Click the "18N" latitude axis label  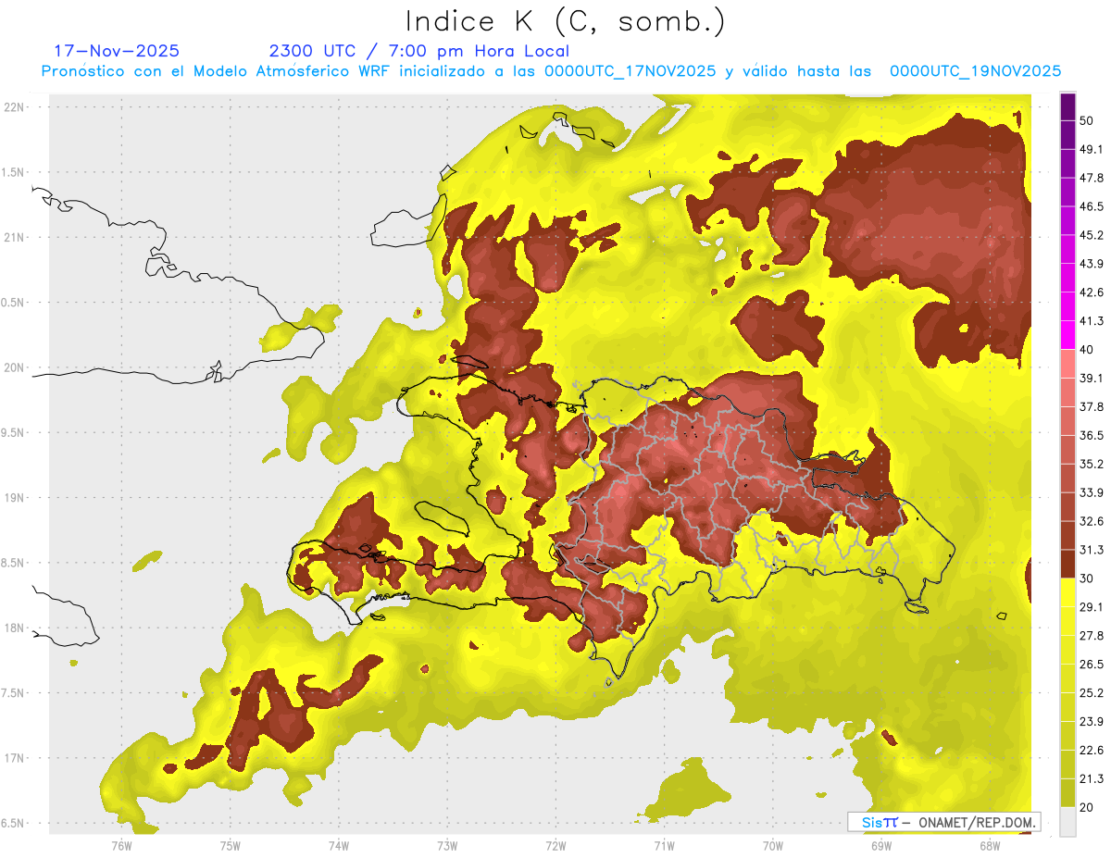[x=13, y=628]
